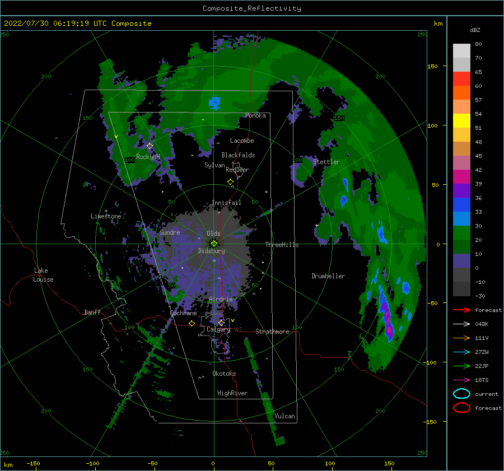The width and height of the screenshot is (504, 471).
Task: Click the ThreeHills label
Action: pyautogui.click(x=282, y=245)
